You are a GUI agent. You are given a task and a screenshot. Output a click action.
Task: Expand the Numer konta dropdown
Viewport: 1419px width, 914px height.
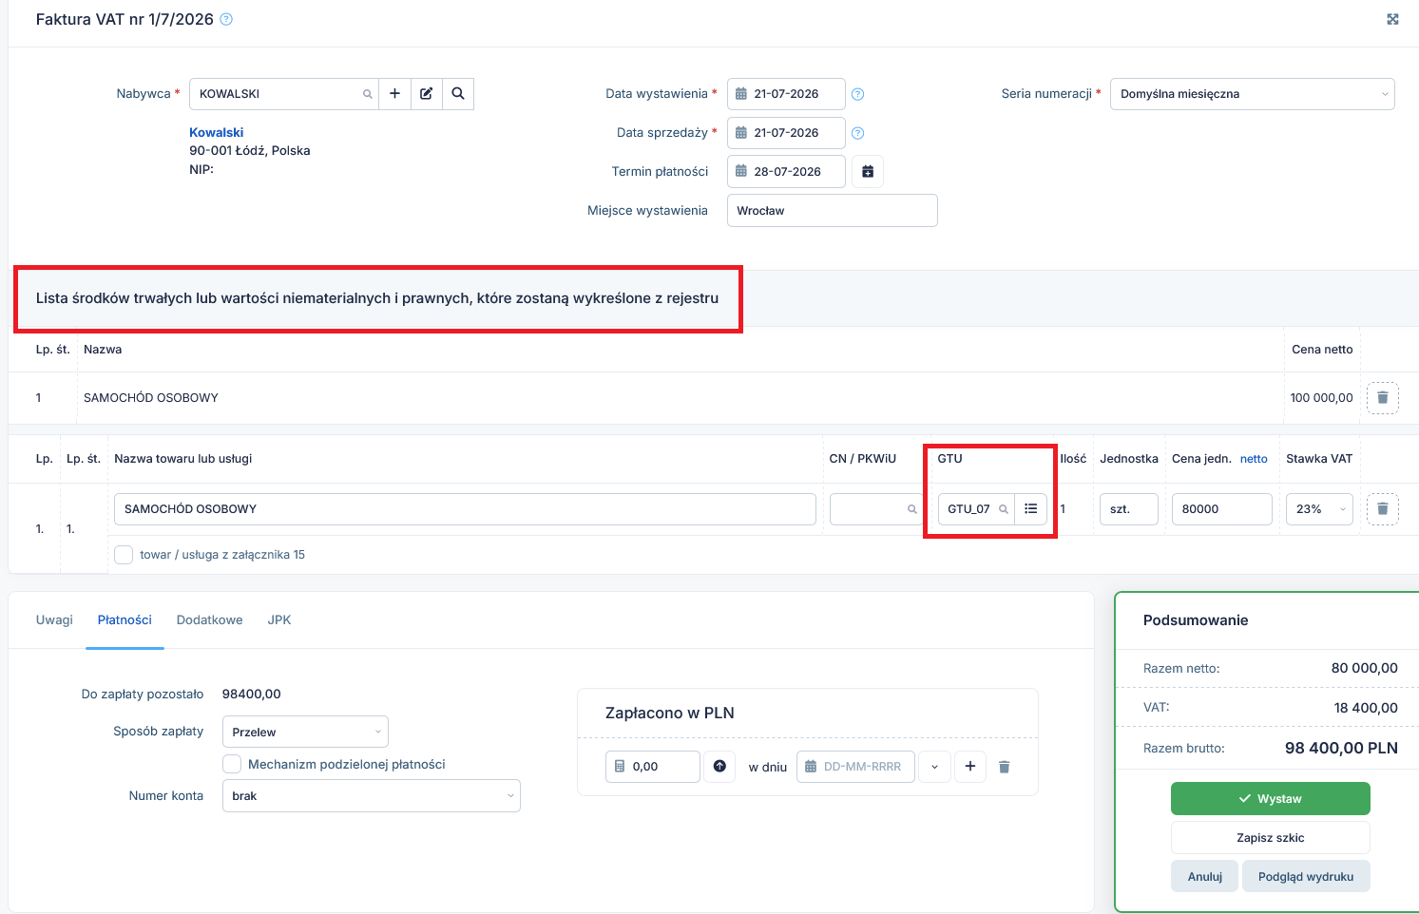[372, 796]
